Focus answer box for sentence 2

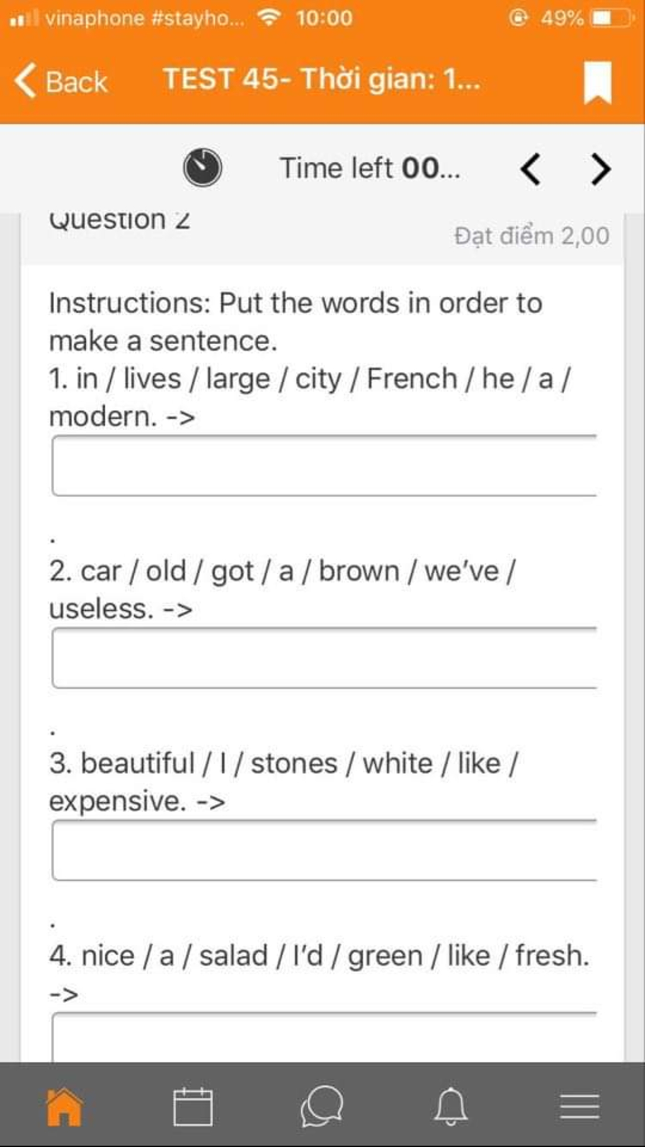pyautogui.click(x=324, y=657)
